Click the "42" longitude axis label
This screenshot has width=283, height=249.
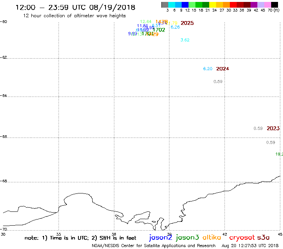[225, 234]
